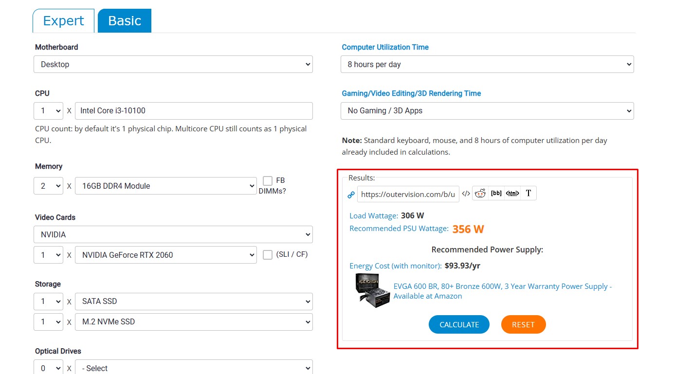Enable the FB DIMMs checkbox

tap(268, 181)
